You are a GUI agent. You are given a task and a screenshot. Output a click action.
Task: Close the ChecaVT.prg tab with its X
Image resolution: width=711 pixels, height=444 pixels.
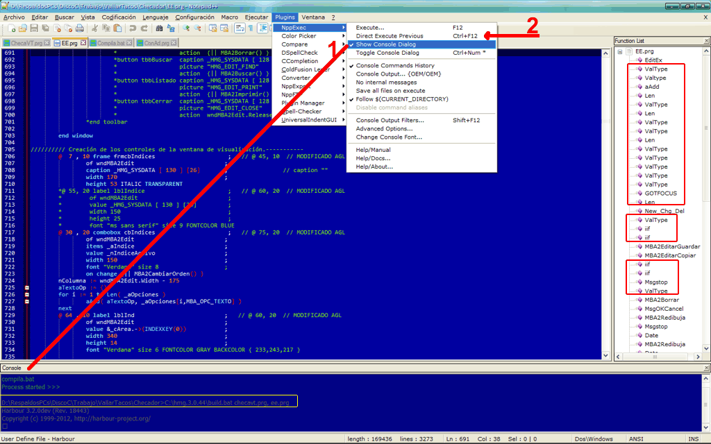tap(47, 43)
